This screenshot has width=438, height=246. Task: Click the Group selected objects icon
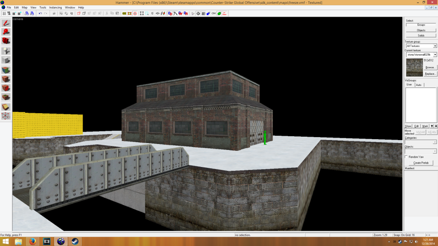pyautogui.click(x=61, y=13)
